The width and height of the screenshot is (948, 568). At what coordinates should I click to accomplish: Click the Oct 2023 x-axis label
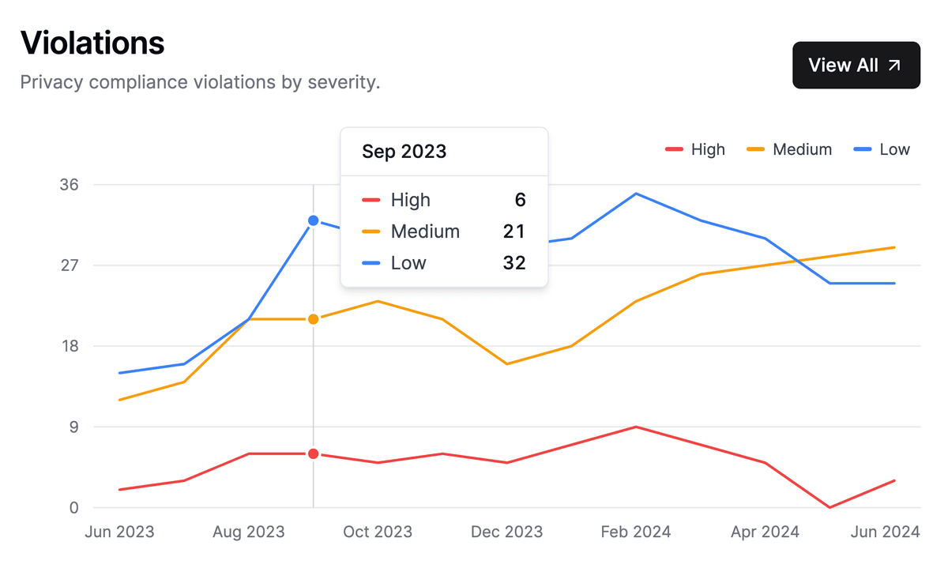pyautogui.click(x=378, y=532)
